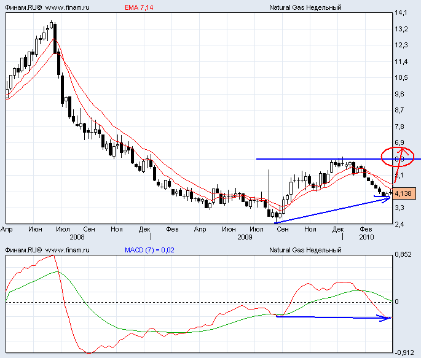Image resolution: width=421 pixels, height=358 pixels.
Task: Click the 2008 year label on the time axis
Action: (x=77, y=237)
